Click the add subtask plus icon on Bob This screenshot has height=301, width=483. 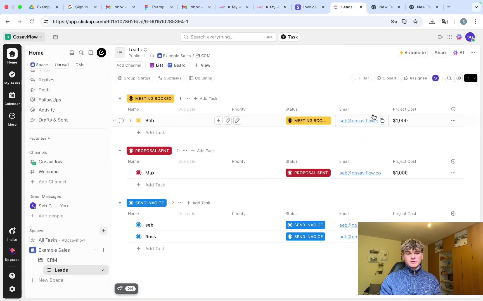point(218,121)
